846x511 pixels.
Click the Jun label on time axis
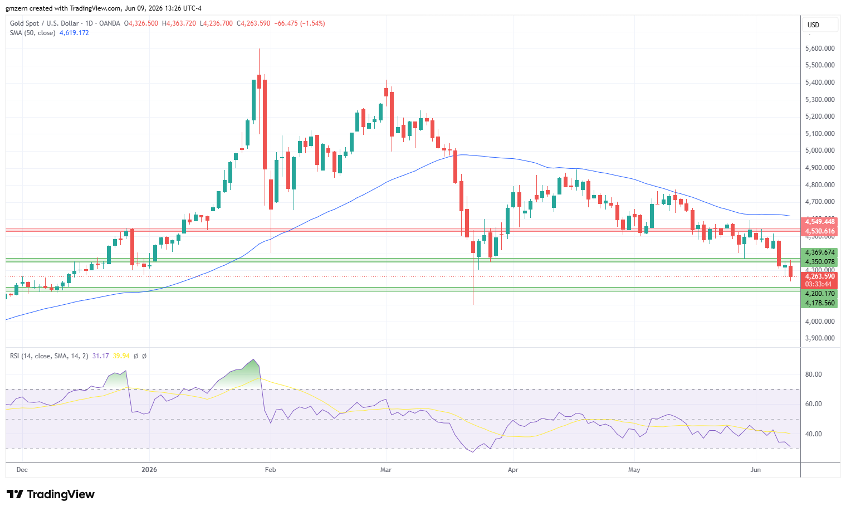coord(756,470)
